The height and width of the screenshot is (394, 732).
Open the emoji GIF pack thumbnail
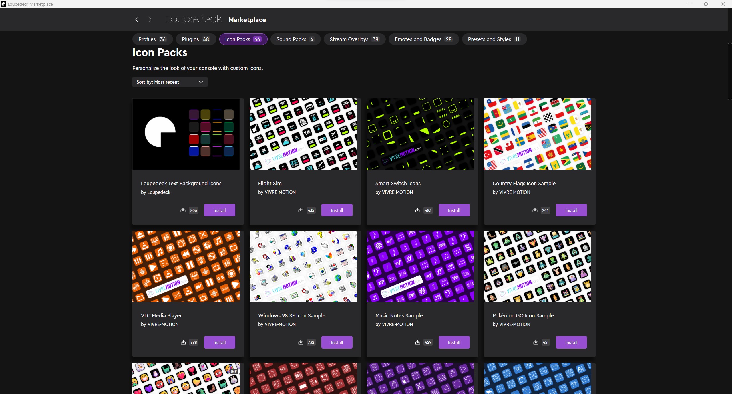tap(186, 379)
